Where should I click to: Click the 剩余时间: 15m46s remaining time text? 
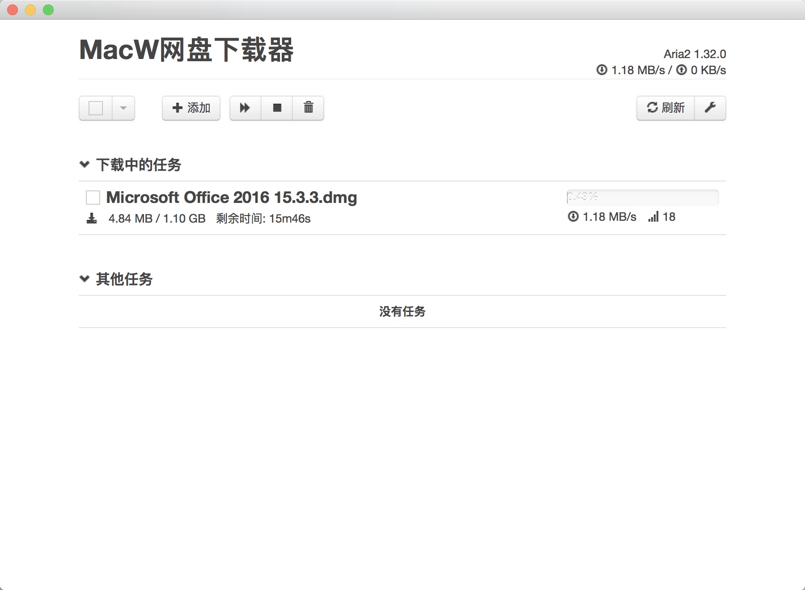click(263, 219)
